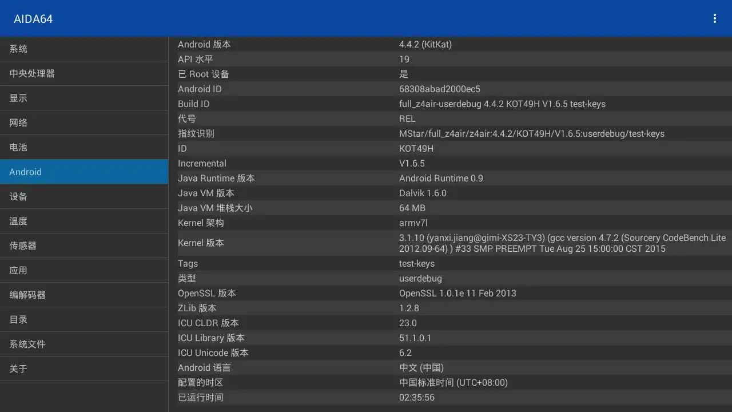Viewport: 732px width, 412px height.
Task: Select the Android 版本 row label
Action: (204, 44)
